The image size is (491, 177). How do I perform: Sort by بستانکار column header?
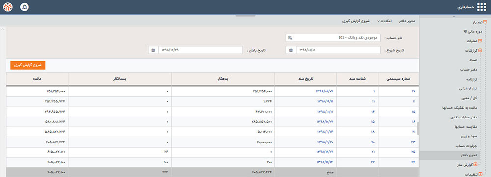[x=120, y=79]
